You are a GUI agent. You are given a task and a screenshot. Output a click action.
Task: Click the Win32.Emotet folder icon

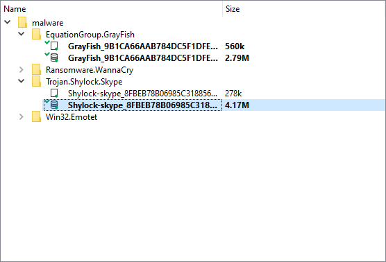[36, 116]
